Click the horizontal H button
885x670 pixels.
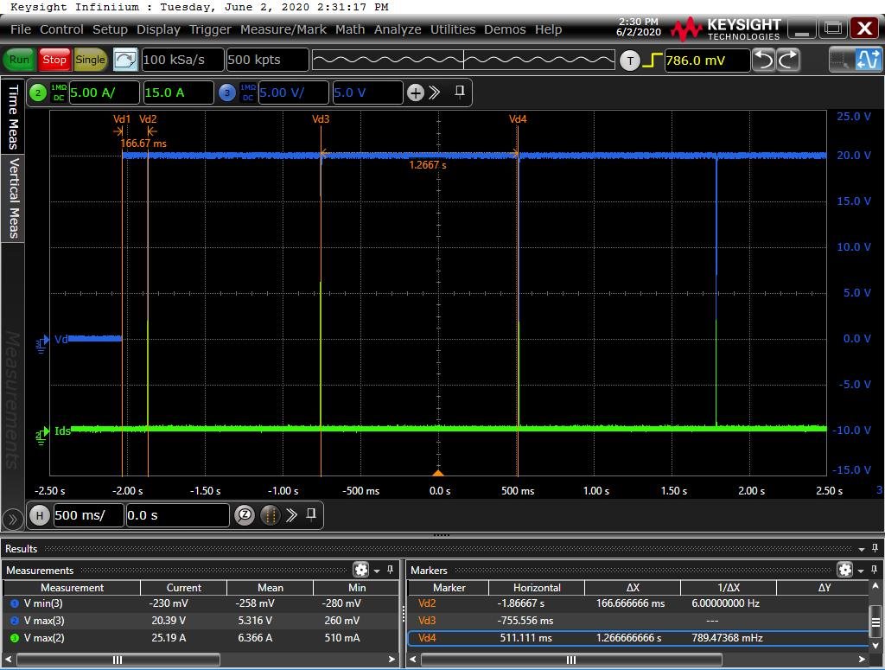(40, 515)
